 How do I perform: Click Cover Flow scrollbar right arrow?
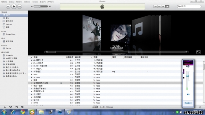point(187,52)
